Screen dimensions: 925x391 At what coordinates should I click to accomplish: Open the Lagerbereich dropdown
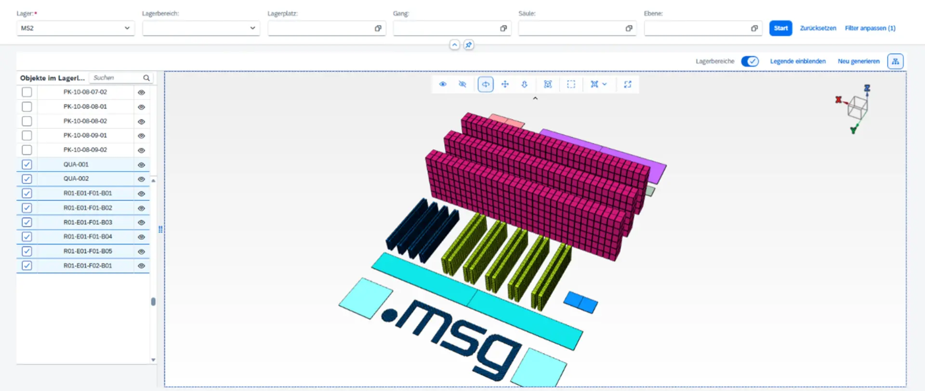201,28
